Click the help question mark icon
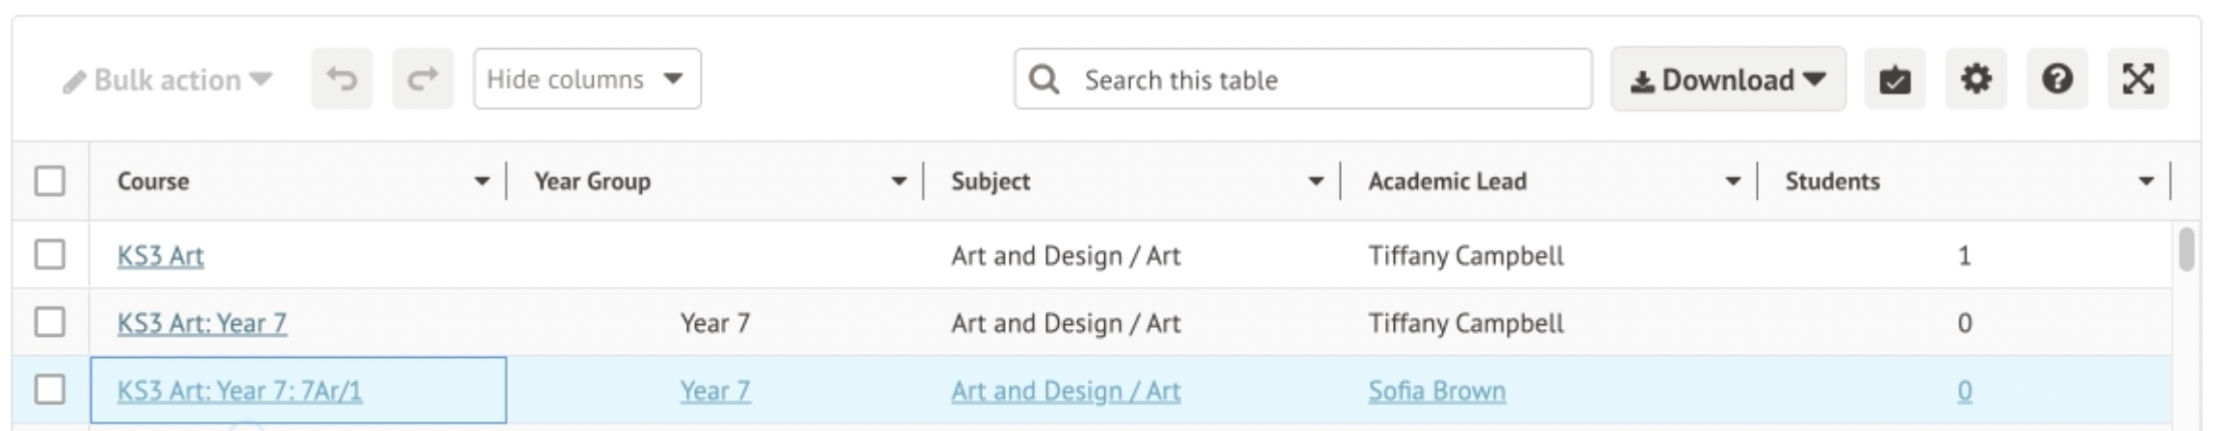 point(2056,79)
